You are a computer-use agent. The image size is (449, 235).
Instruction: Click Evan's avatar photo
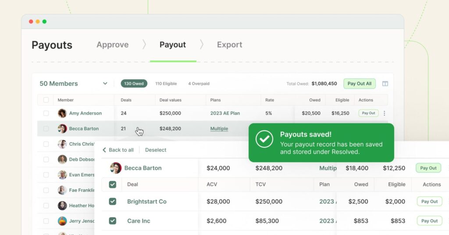point(62,175)
